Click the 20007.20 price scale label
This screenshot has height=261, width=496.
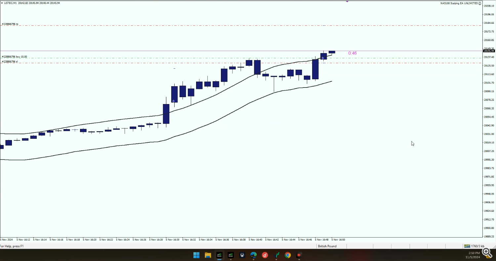489,151
